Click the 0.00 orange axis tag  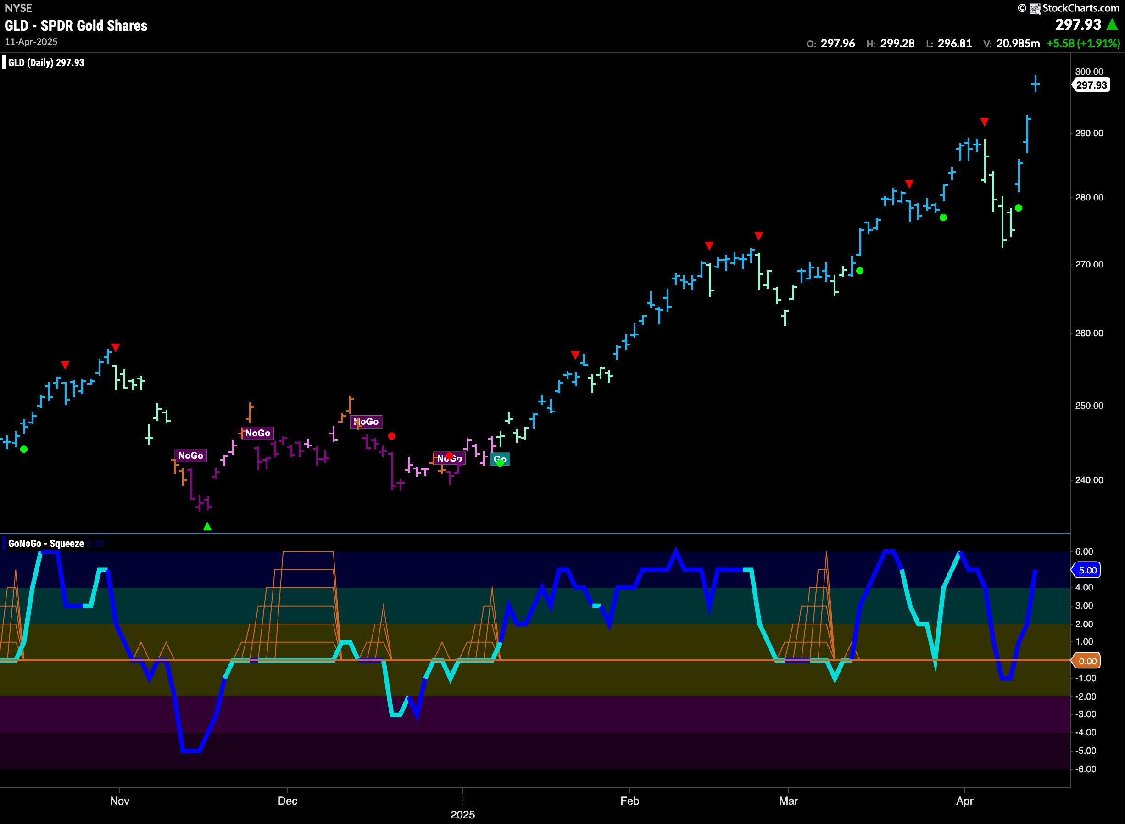(x=1087, y=661)
